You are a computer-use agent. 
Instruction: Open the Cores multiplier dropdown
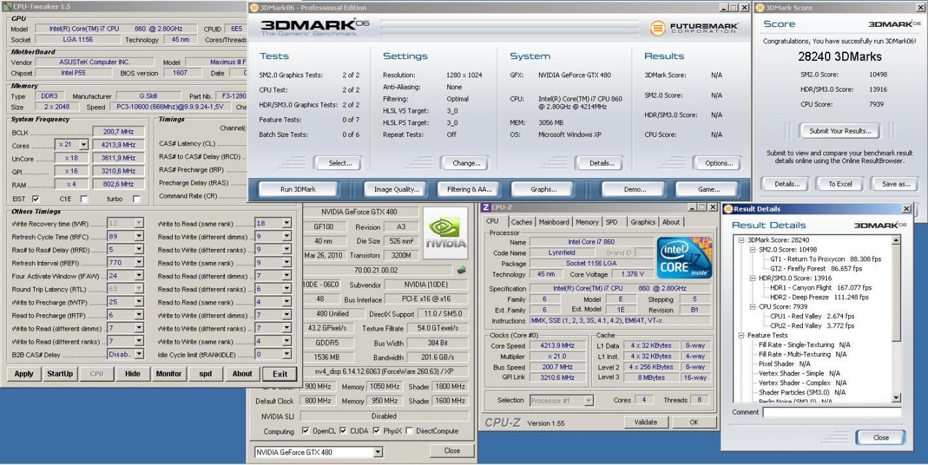pos(83,145)
